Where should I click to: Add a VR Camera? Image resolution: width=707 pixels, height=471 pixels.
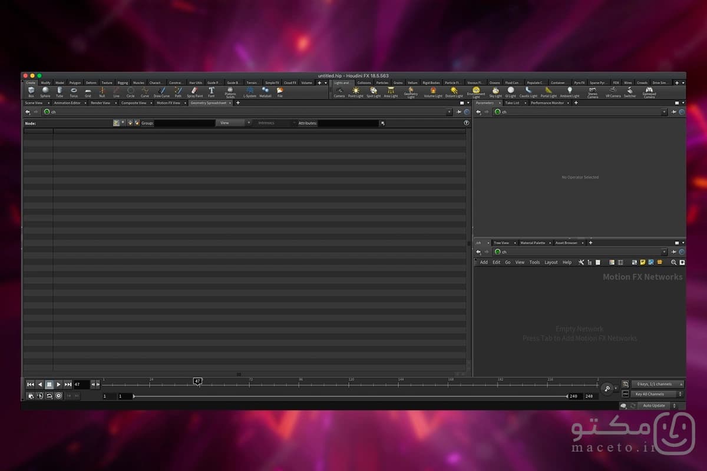pyautogui.click(x=613, y=92)
